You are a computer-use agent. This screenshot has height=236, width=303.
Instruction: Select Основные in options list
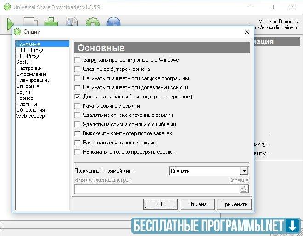pos(42,44)
